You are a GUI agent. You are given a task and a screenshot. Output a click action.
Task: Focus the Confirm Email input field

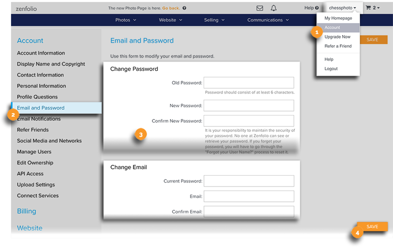click(249, 212)
